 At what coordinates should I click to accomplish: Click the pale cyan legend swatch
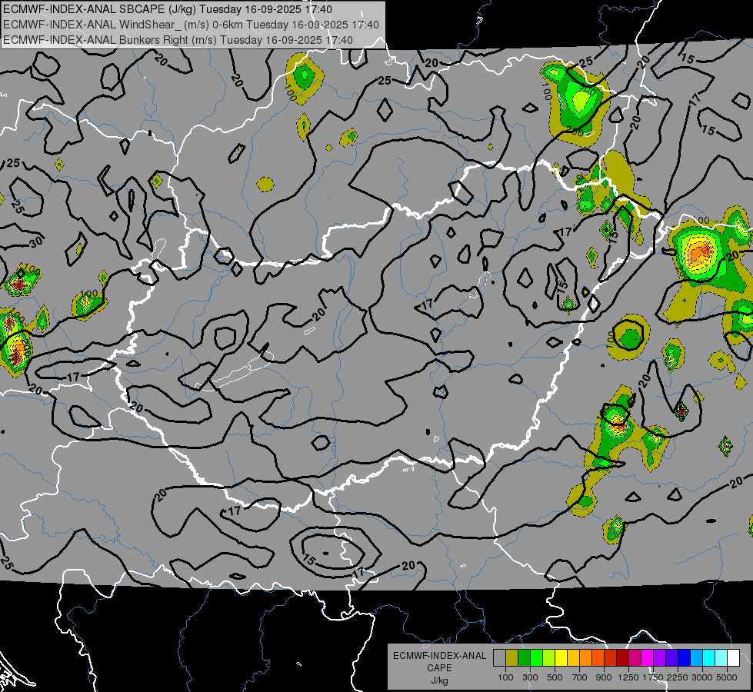(721, 658)
